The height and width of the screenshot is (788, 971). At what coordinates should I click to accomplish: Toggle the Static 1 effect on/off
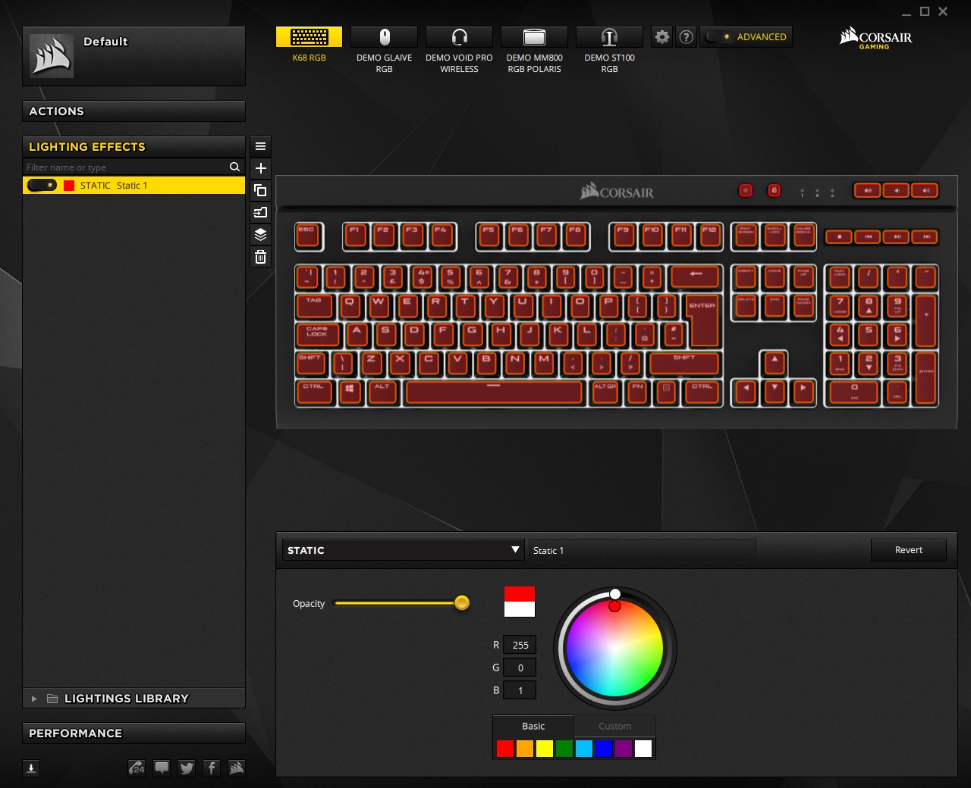[x=42, y=186]
